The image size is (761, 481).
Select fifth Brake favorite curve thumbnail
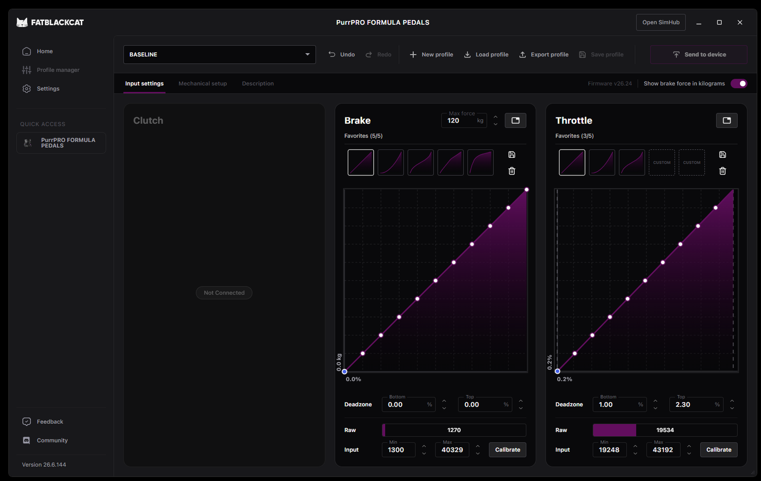480,163
